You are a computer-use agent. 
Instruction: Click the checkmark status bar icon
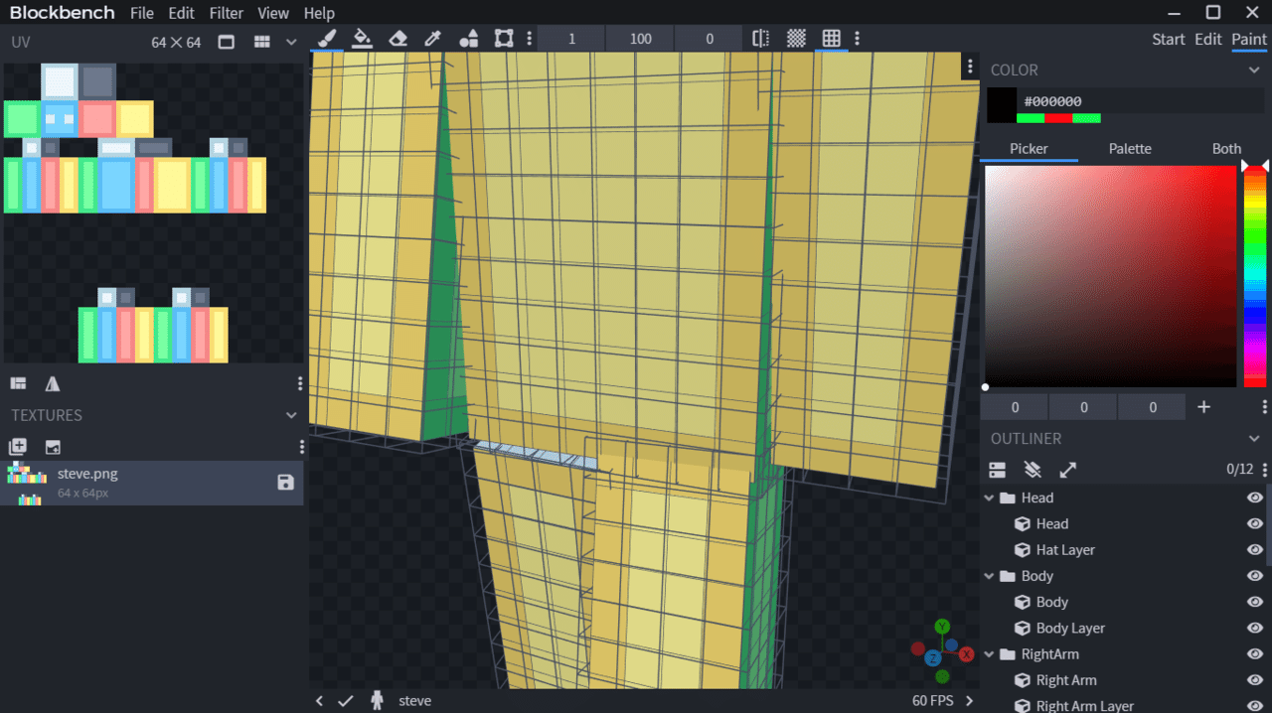click(x=345, y=701)
